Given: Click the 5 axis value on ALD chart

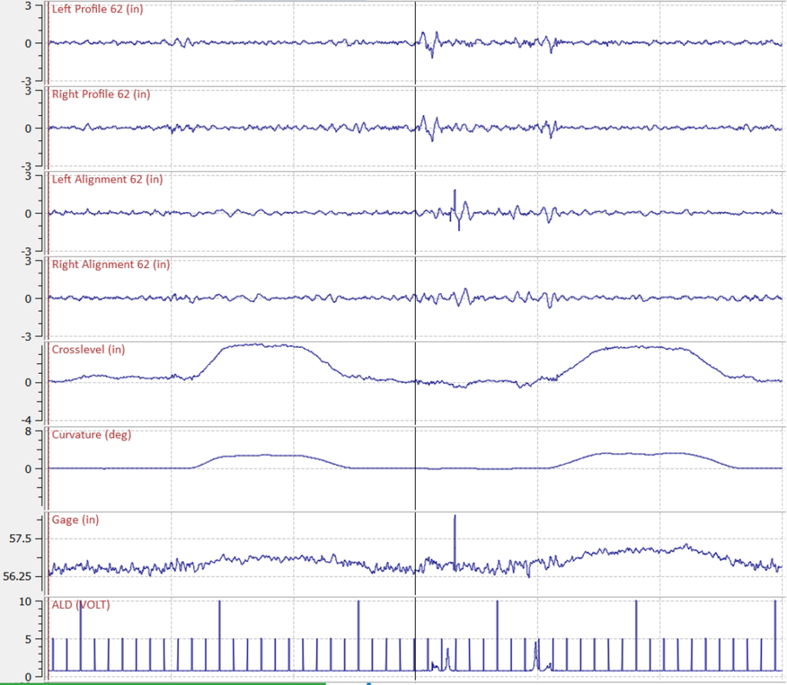Looking at the screenshot, I should tap(28, 640).
